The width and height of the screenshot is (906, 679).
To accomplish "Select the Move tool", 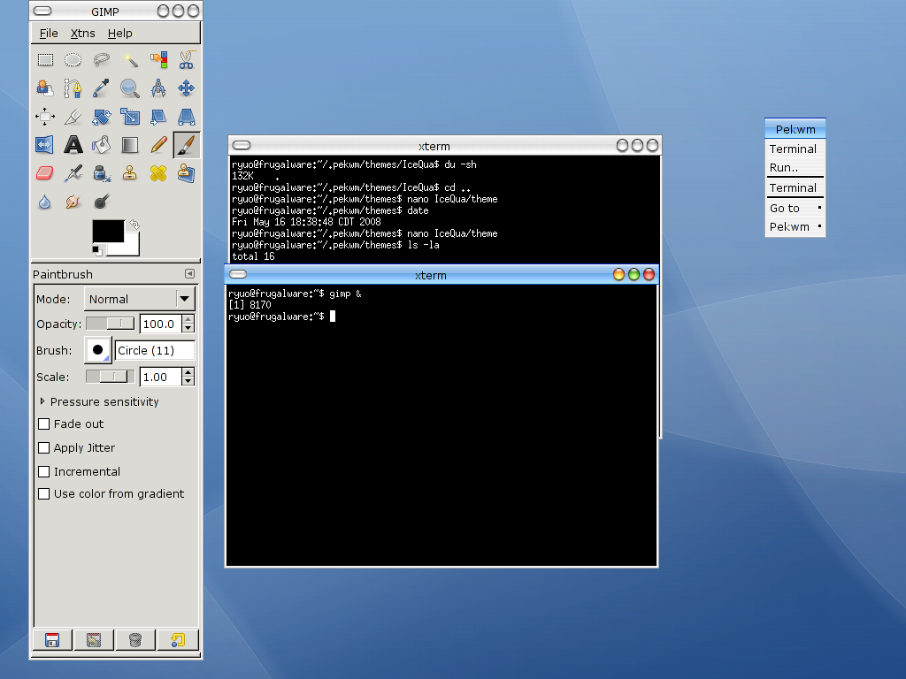I will point(186,88).
